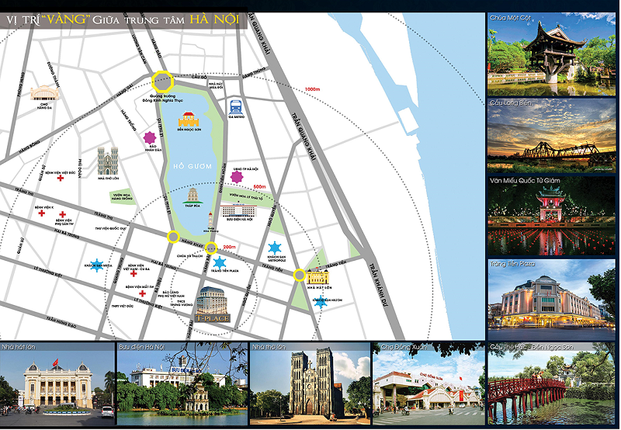
Task: Click the Nhà Thờ Lớn cathedral icon
Action: 108,161
